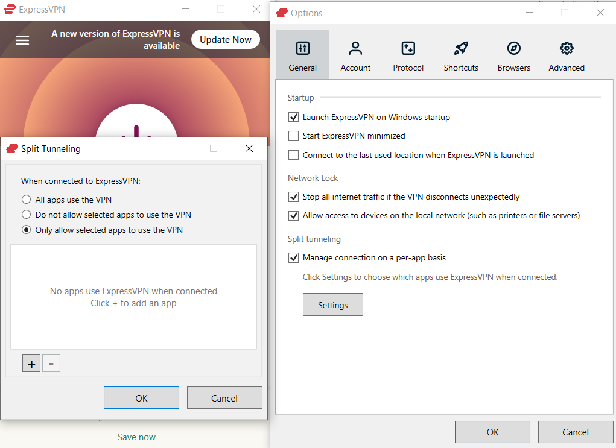616x448 pixels.
Task: Open the Browsers tab
Action: click(514, 55)
